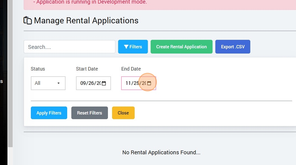Close the filters panel with the Close button
Image resolution: width=296 pixels, height=165 pixels.
(123, 113)
